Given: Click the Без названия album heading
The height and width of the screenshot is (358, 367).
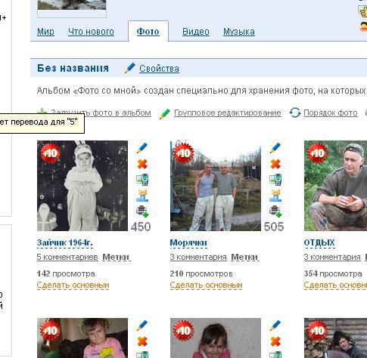Looking at the screenshot, I should [x=73, y=68].
